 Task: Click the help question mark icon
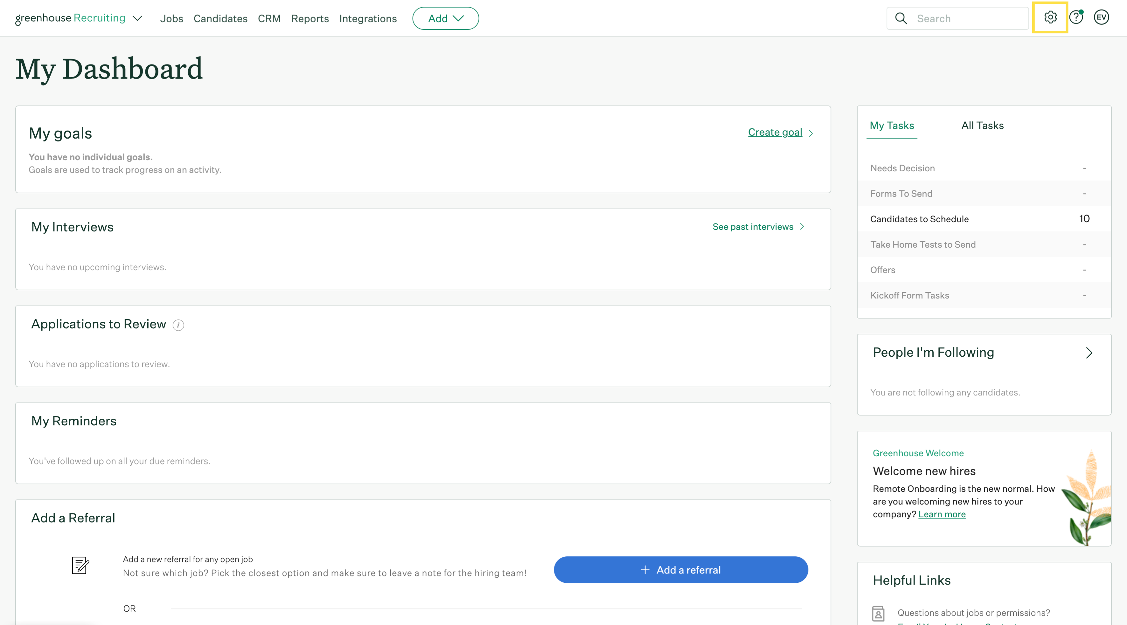(x=1076, y=17)
